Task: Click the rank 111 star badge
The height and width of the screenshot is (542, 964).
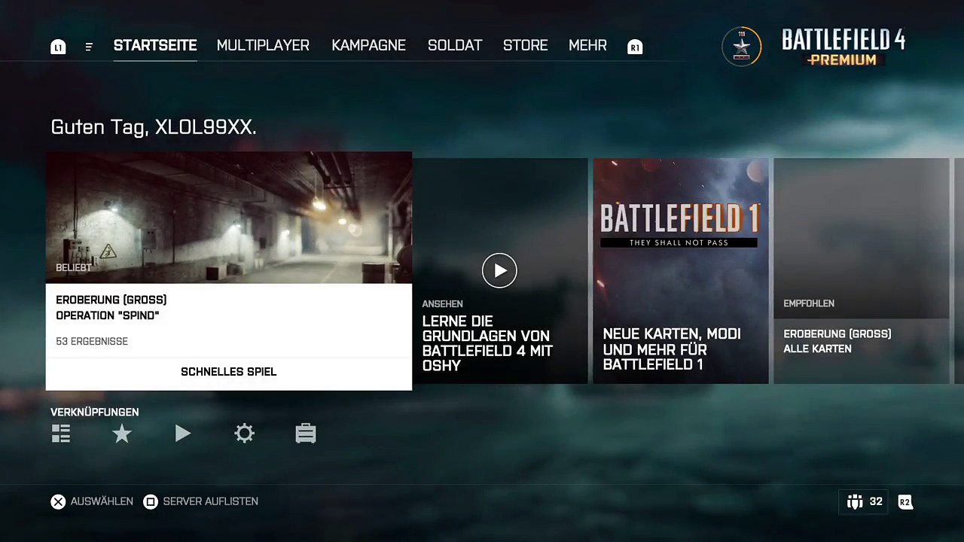Action: 742,47
